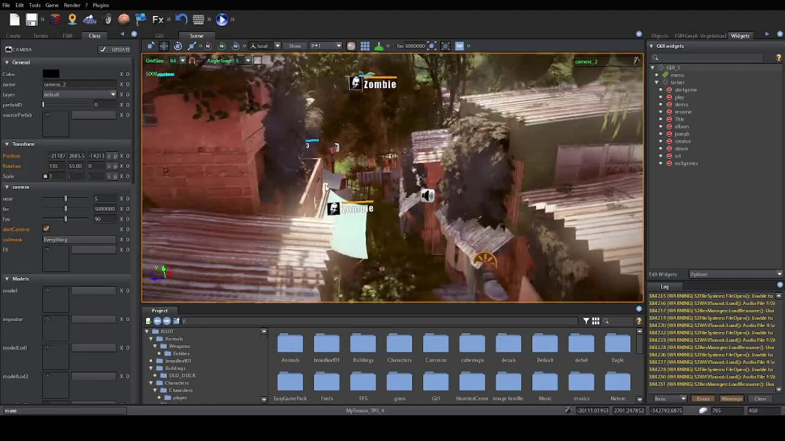Open the keyboard settings icon

click(x=198, y=20)
